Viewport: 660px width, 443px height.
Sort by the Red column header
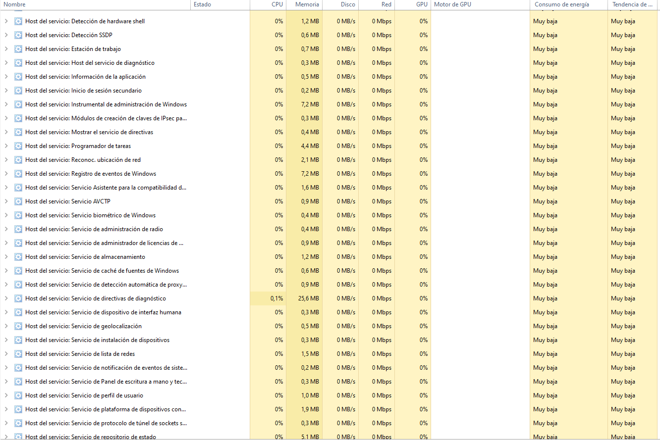[377, 4]
